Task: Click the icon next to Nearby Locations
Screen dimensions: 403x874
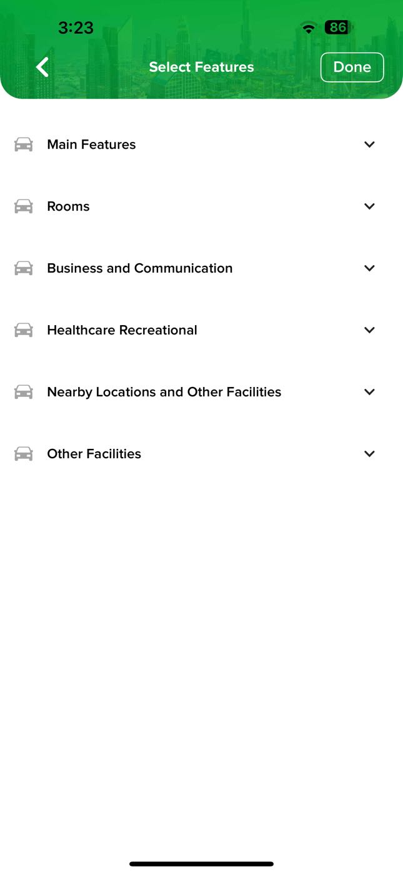Action: (x=24, y=392)
